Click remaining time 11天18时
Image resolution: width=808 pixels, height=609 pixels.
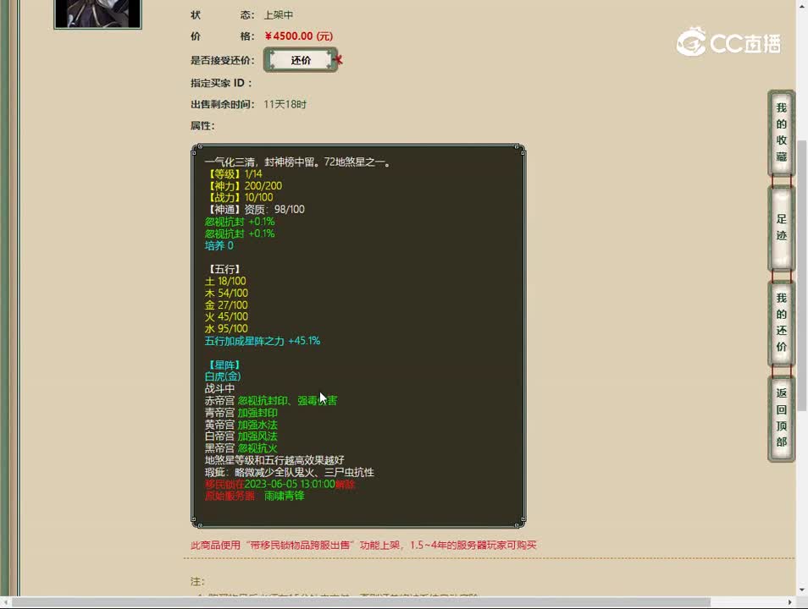[x=285, y=105]
